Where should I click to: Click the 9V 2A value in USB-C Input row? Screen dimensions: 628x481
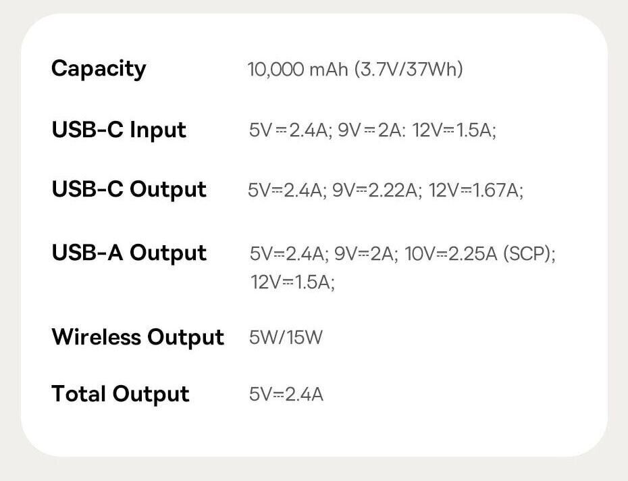point(371,130)
